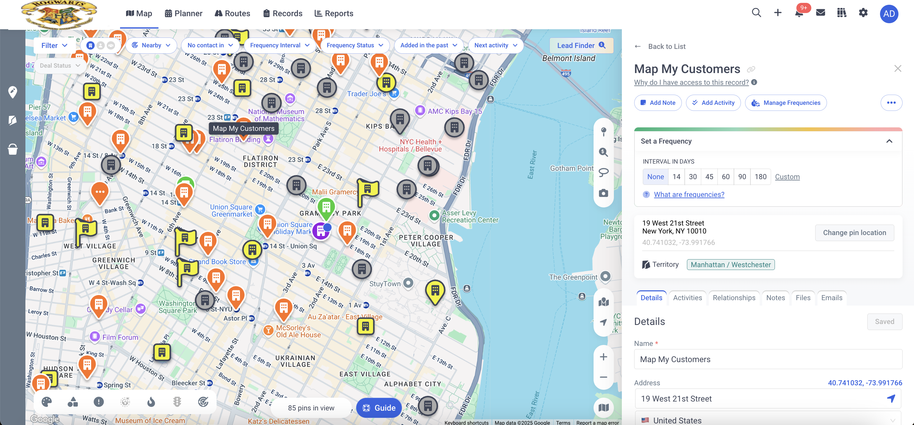
Task: Click the Add Activity button
Action: pos(713,103)
